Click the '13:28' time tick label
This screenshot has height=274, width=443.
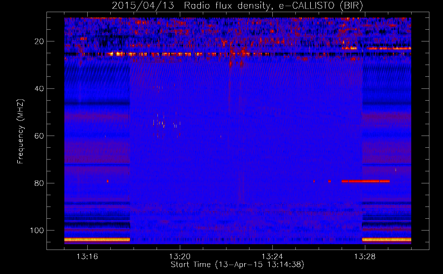click(x=365, y=257)
